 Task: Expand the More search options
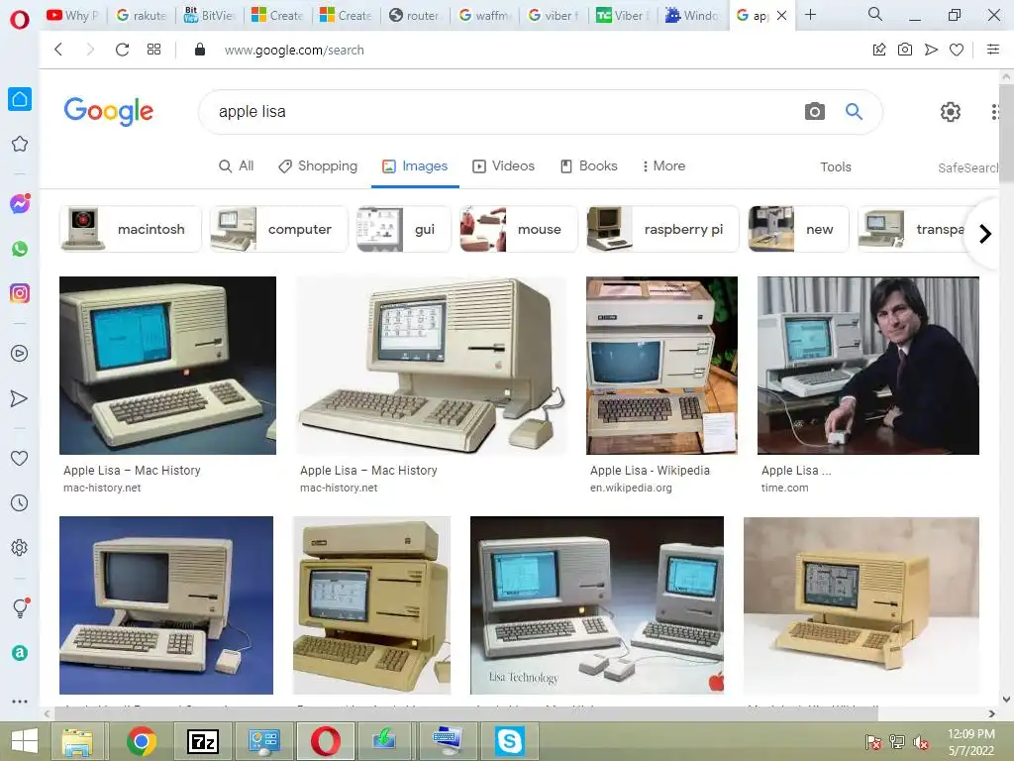pyautogui.click(x=663, y=166)
